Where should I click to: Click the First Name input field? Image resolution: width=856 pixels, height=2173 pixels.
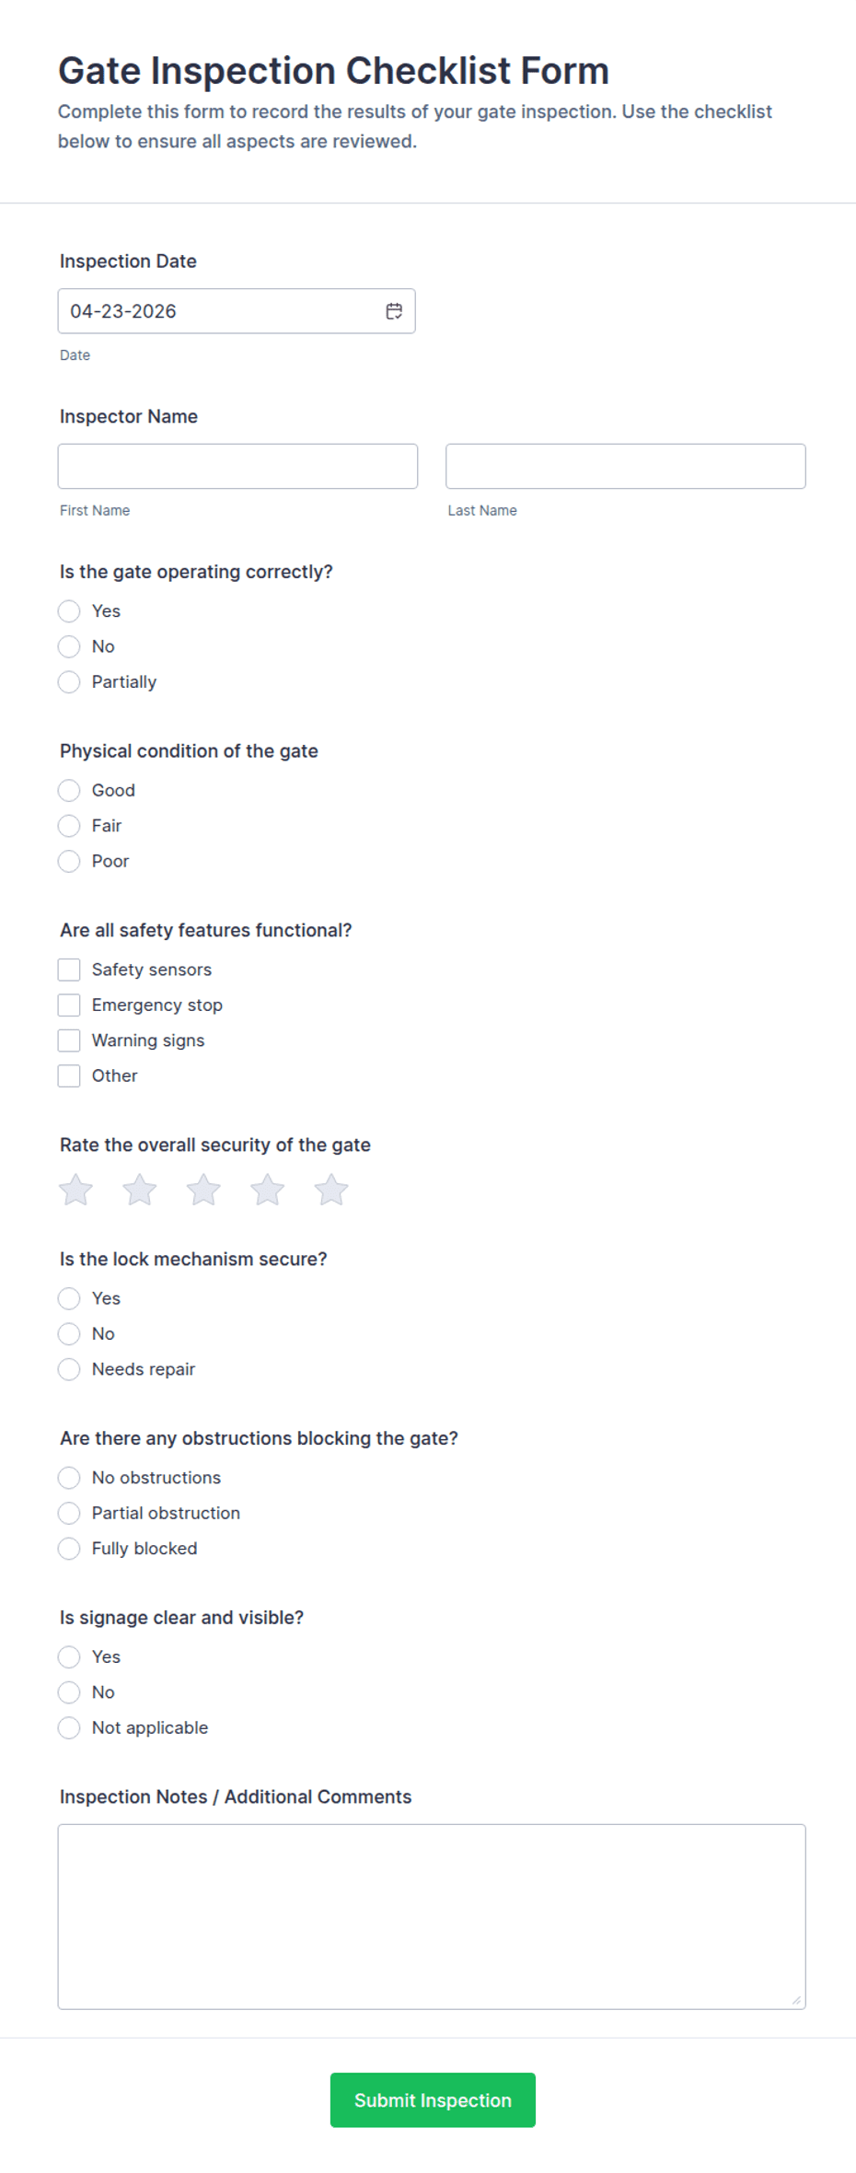click(x=237, y=466)
